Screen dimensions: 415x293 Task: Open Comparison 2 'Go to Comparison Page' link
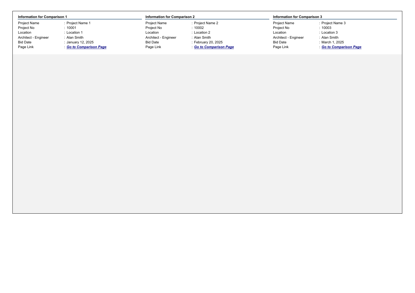214,47
